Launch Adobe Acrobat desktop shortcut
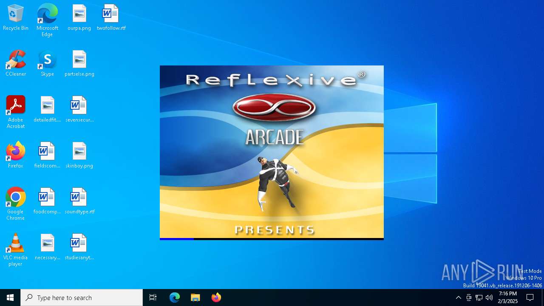 tap(16, 112)
